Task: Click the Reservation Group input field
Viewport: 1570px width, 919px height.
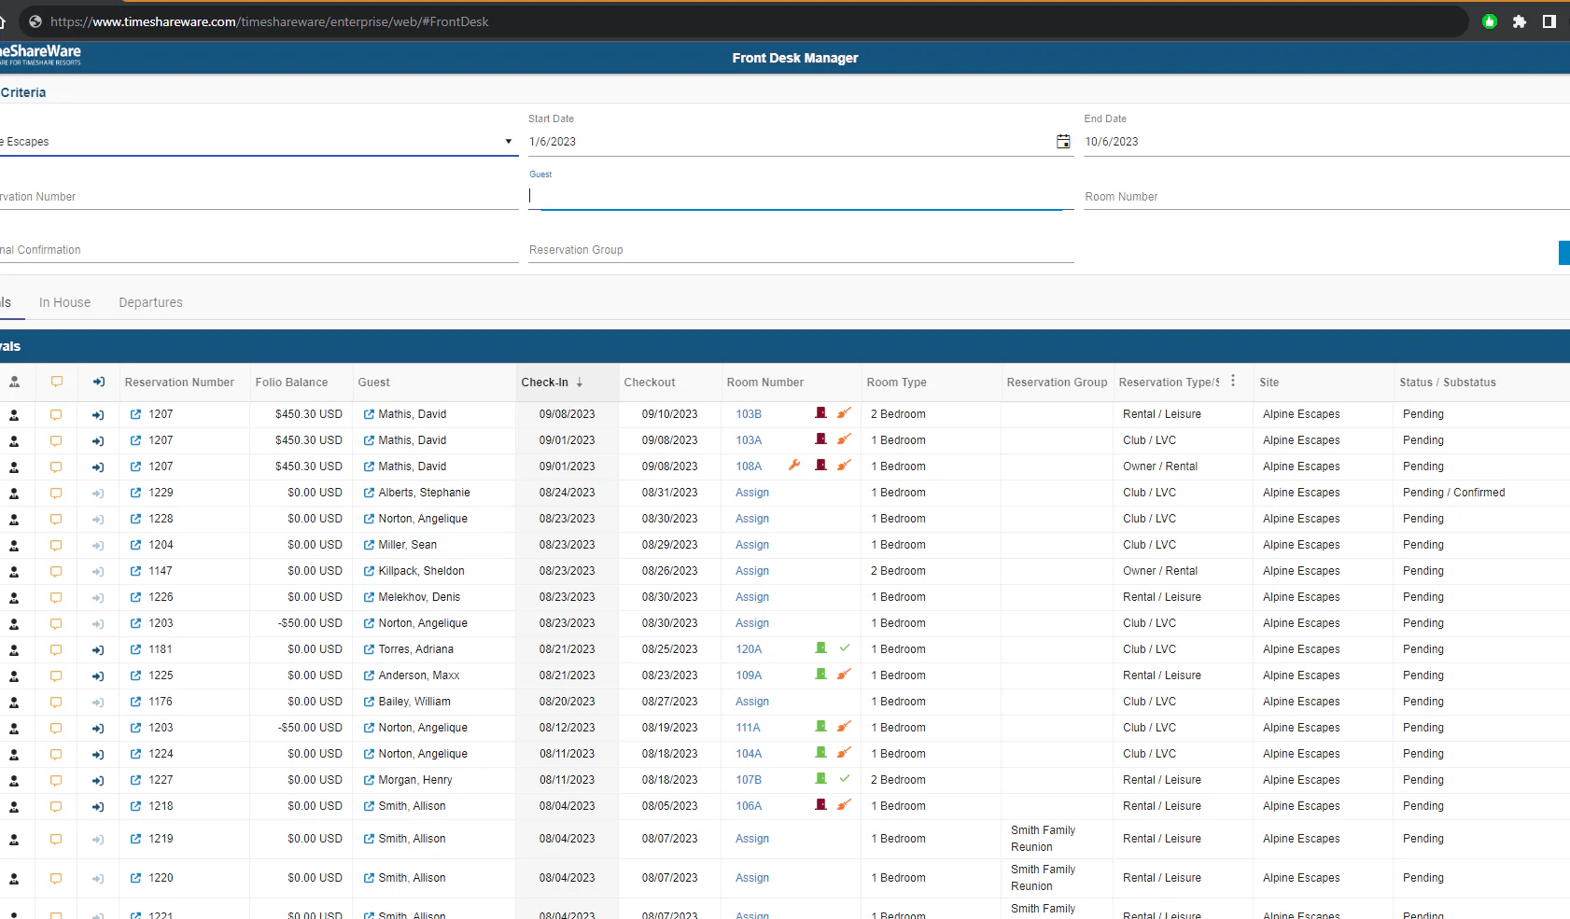Action: (x=801, y=249)
